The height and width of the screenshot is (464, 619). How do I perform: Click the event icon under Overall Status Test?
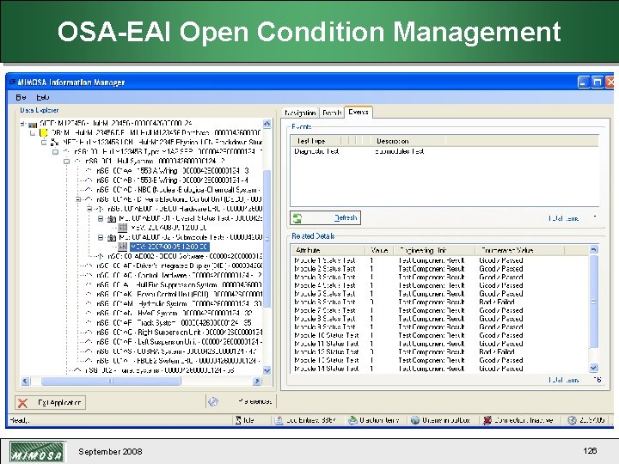[x=123, y=228]
